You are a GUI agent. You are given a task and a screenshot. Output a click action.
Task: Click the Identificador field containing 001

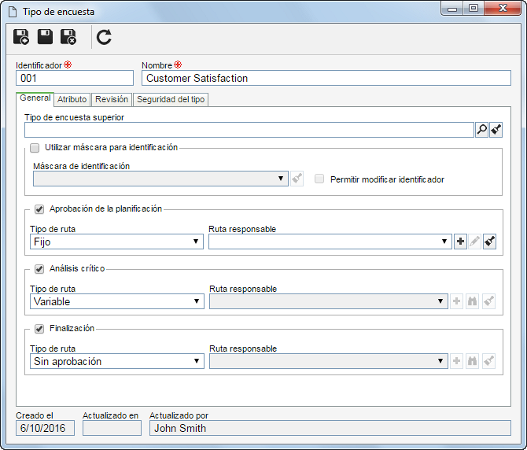coord(75,78)
